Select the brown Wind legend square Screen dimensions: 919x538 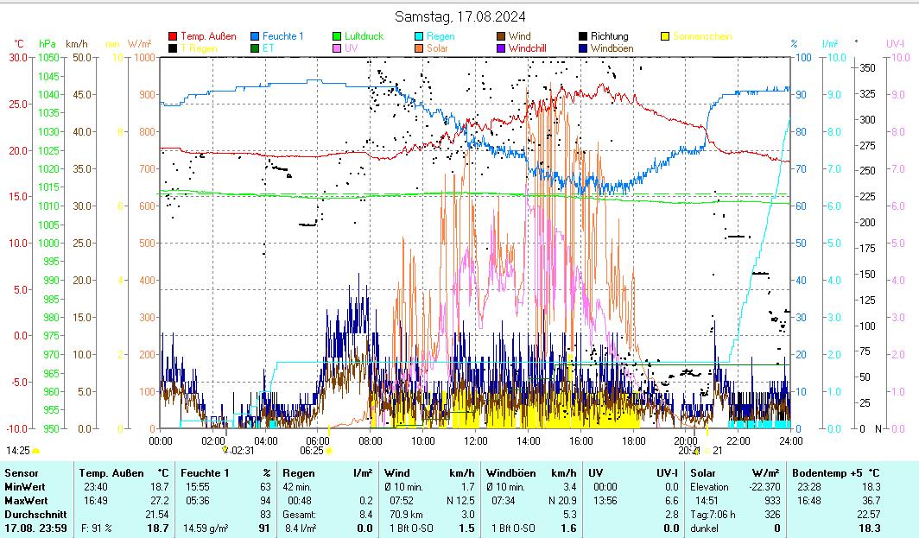pyautogui.click(x=501, y=36)
